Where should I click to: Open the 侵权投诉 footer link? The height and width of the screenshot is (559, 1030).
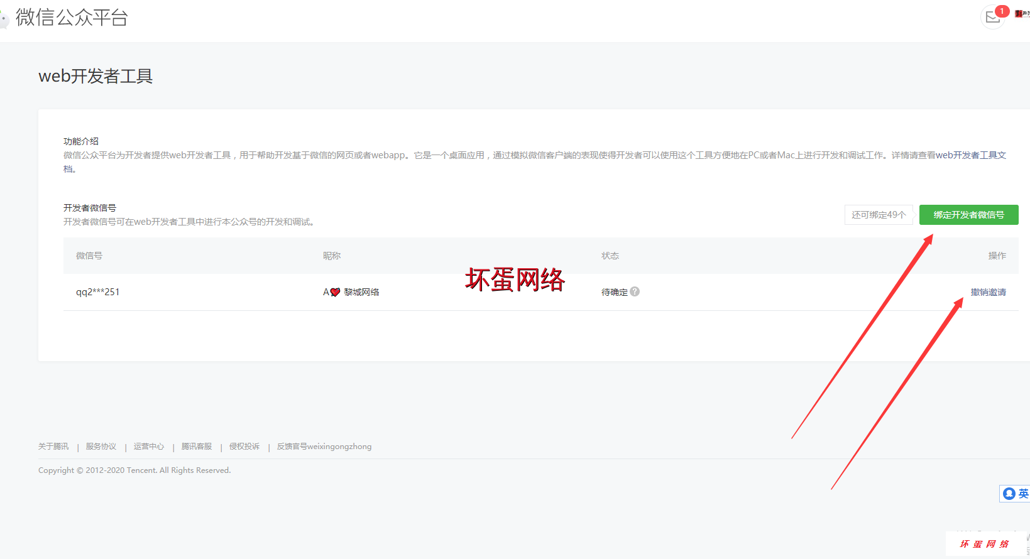[244, 447]
